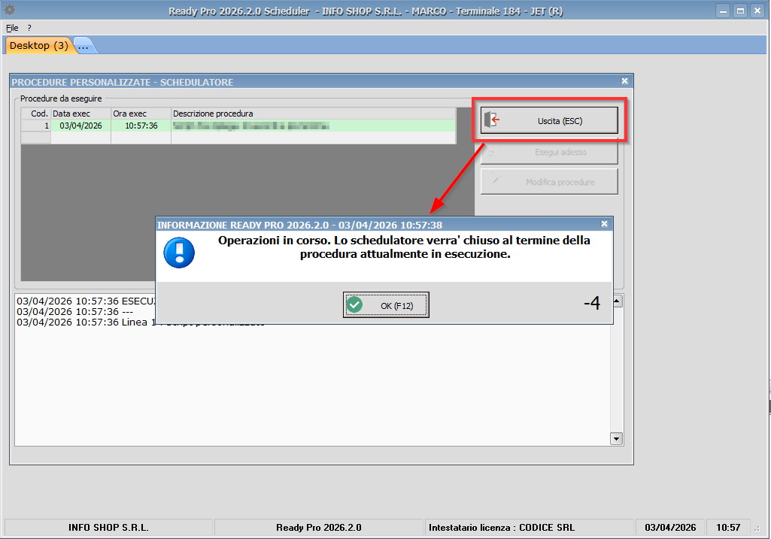The image size is (771, 539).
Task: Click the Uscita (ESC) button
Action: pyautogui.click(x=549, y=120)
